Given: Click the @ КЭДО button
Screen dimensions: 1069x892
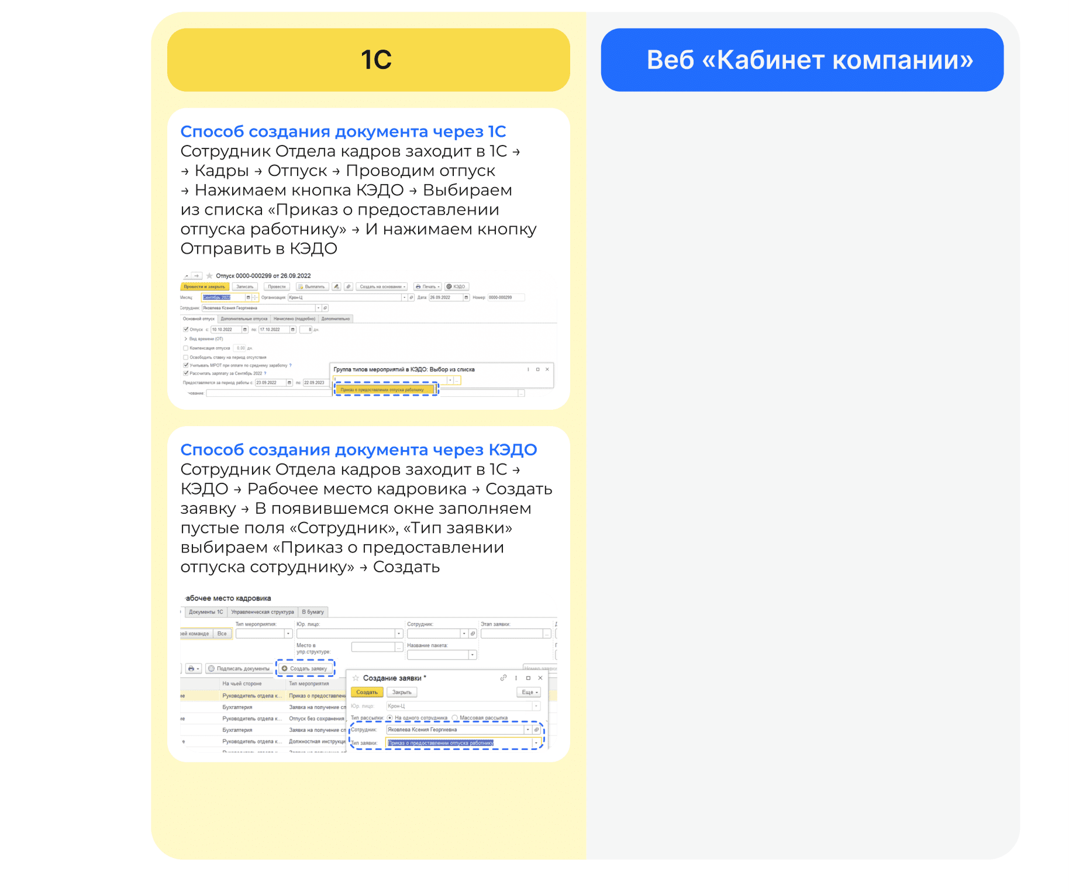Looking at the screenshot, I should point(457,286).
